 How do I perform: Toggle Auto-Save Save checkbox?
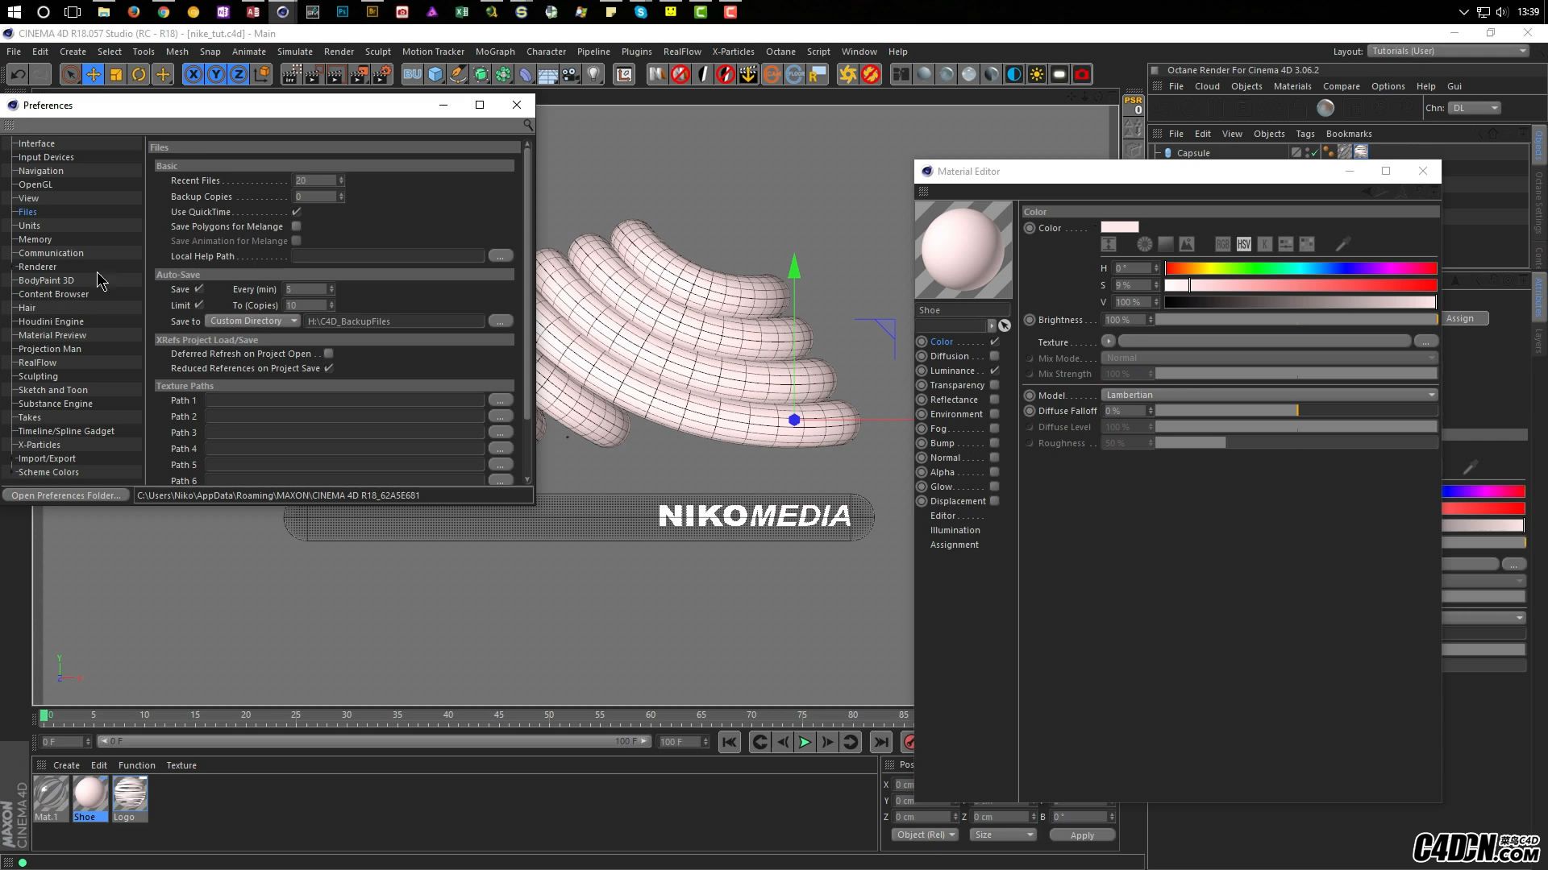point(199,288)
